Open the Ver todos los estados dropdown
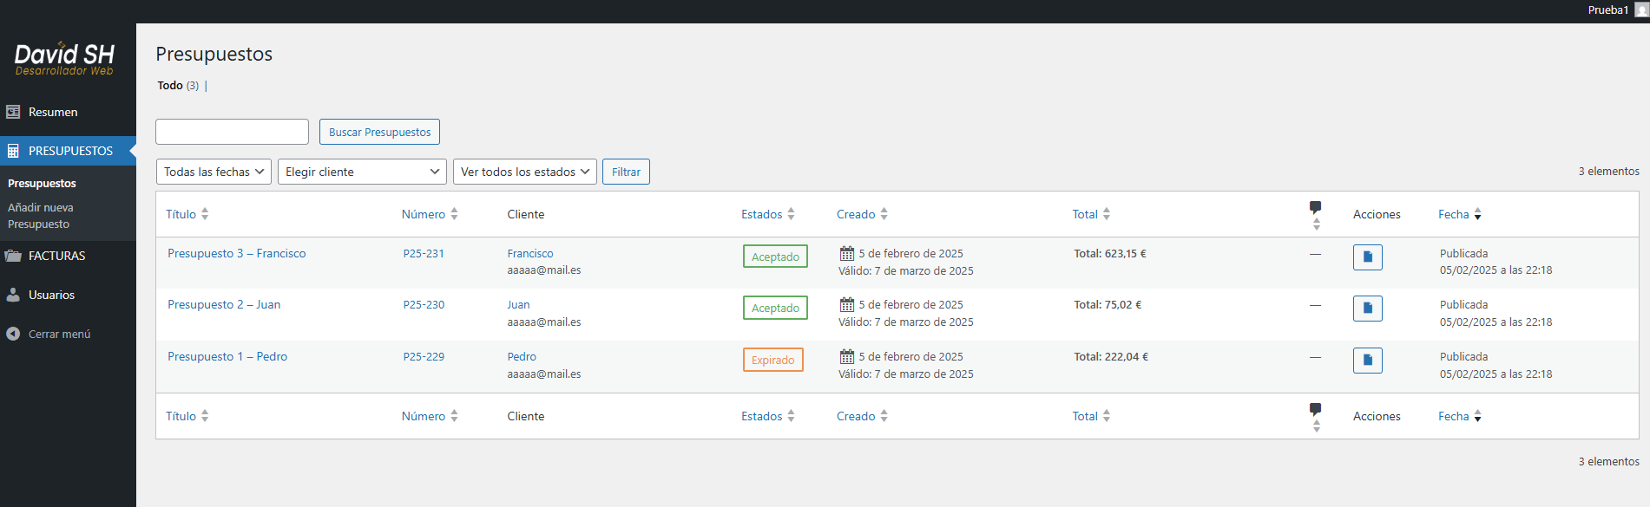The image size is (1650, 507). [525, 172]
